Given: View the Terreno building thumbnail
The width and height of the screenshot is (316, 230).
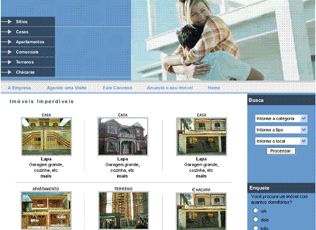Looking at the screenshot, I should click(x=123, y=210).
